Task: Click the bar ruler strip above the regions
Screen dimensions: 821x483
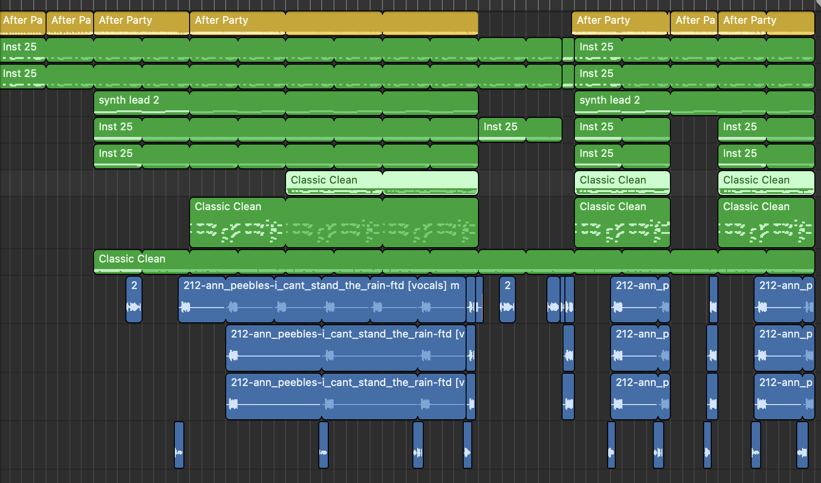Action: point(410,5)
